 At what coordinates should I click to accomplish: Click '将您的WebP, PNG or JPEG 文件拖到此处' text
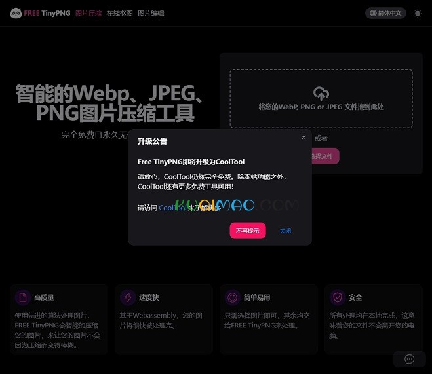[321, 107]
